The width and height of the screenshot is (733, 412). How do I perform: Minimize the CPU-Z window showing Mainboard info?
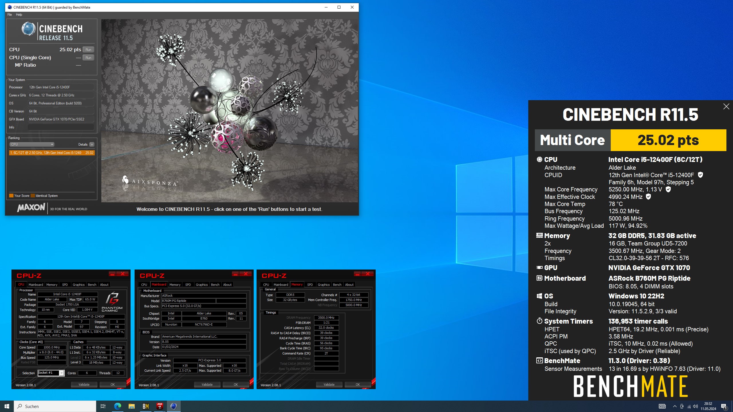[x=235, y=274]
